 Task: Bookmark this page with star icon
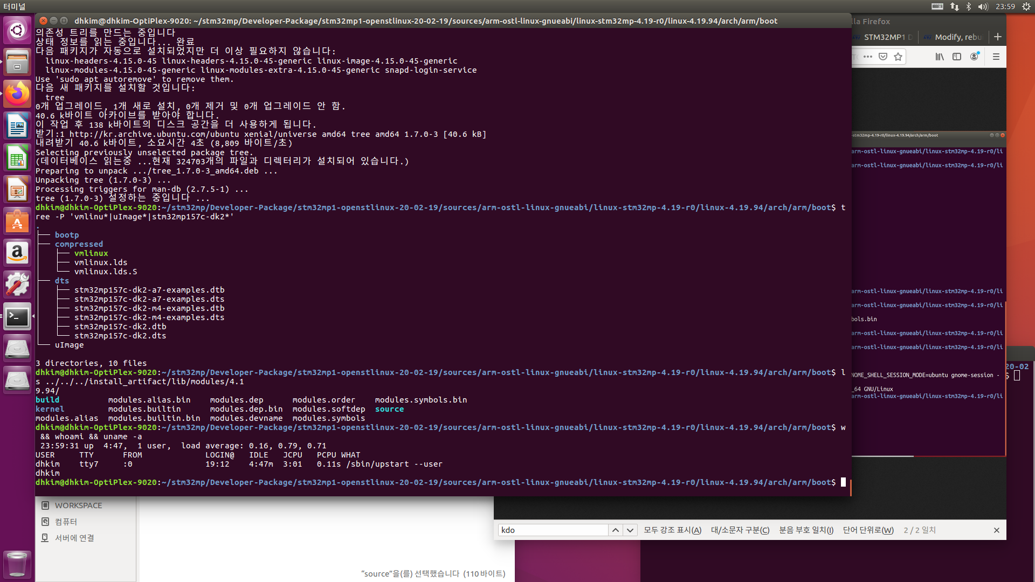[x=898, y=57]
